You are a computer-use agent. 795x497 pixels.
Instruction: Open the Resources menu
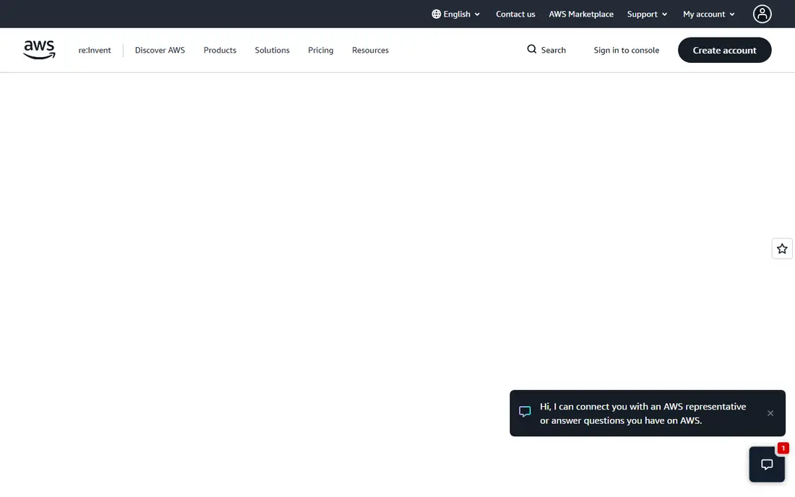pyautogui.click(x=370, y=50)
